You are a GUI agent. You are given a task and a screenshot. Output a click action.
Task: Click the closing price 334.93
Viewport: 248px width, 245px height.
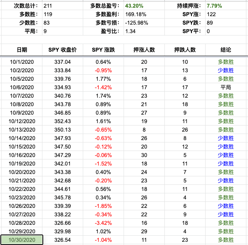63,88
